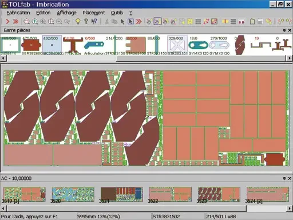Viewport: 293px width, 220px height.
Task: Click the triple red arrow toolbar icon
Action: 15,21
